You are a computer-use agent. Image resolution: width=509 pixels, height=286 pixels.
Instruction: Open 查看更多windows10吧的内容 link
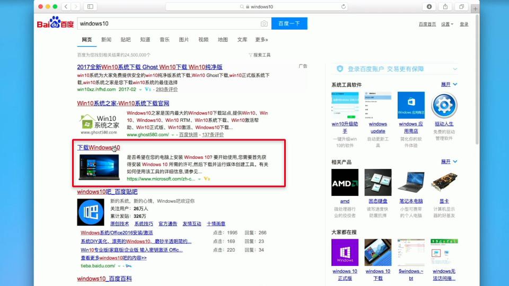point(113,258)
